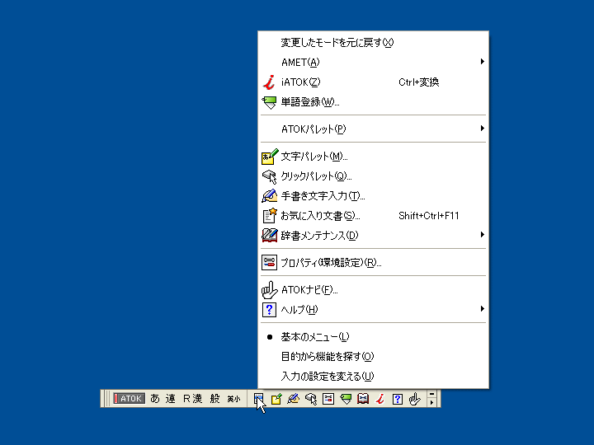Open the AMET(A) submenu
The width and height of the screenshot is (594, 445).
tap(373, 62)
